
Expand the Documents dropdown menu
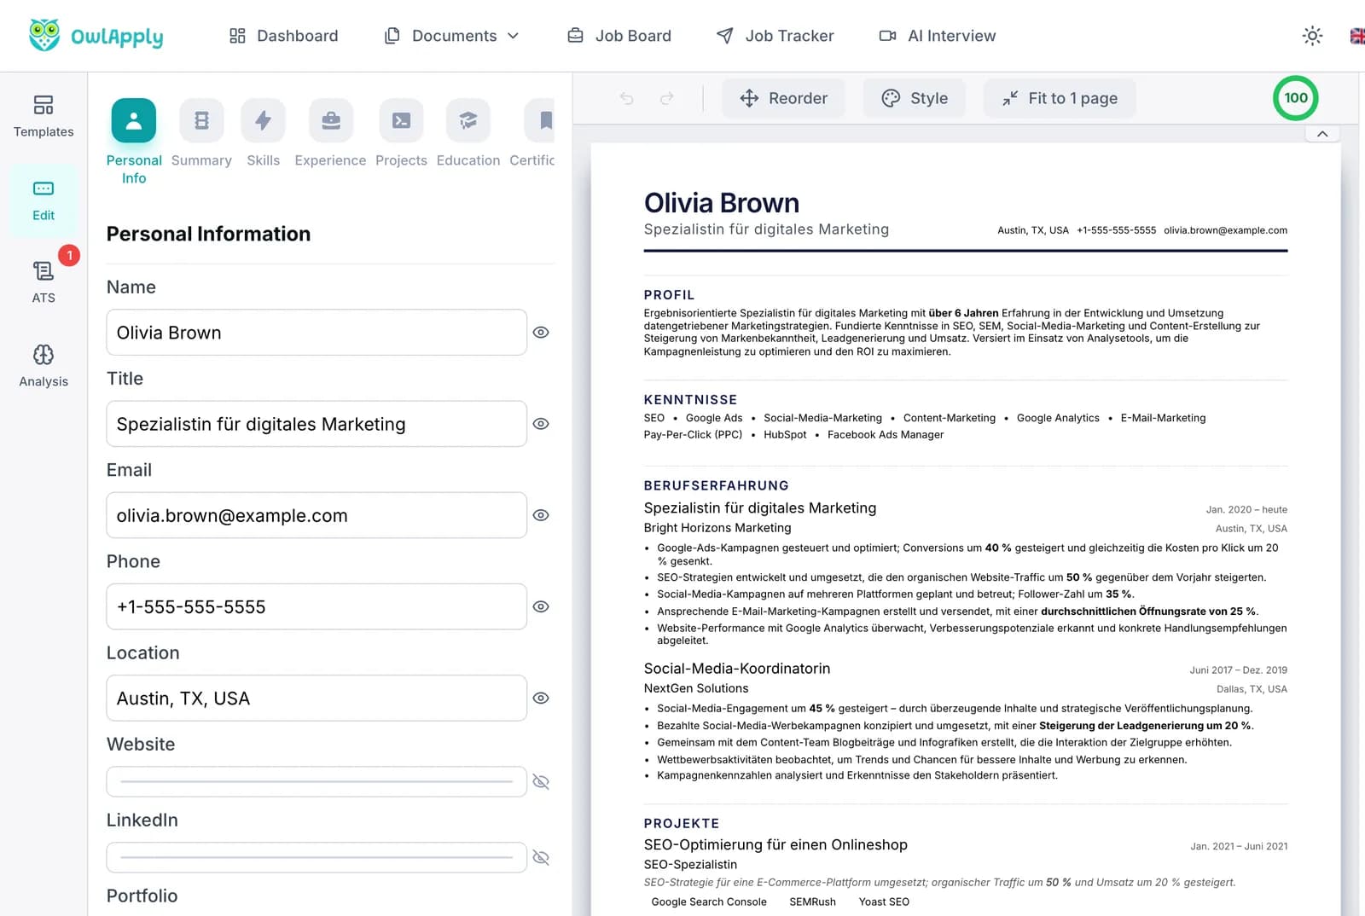[x=452, y=36]
